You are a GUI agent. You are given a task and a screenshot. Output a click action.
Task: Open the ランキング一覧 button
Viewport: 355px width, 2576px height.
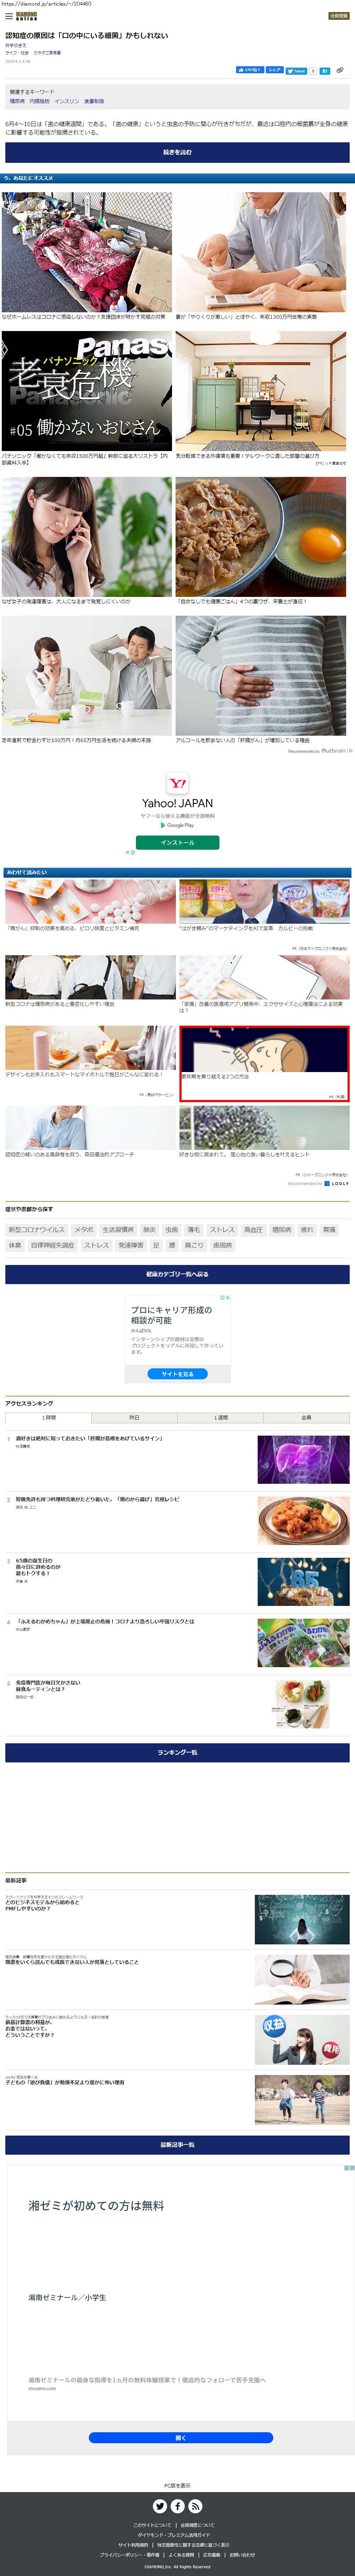177,1753
